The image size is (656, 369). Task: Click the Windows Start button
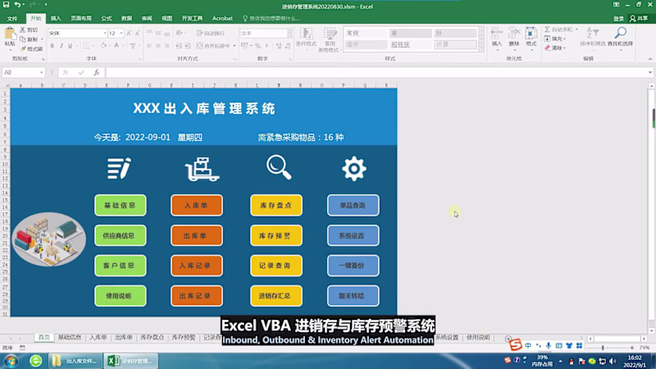click(x=11, y=361)
